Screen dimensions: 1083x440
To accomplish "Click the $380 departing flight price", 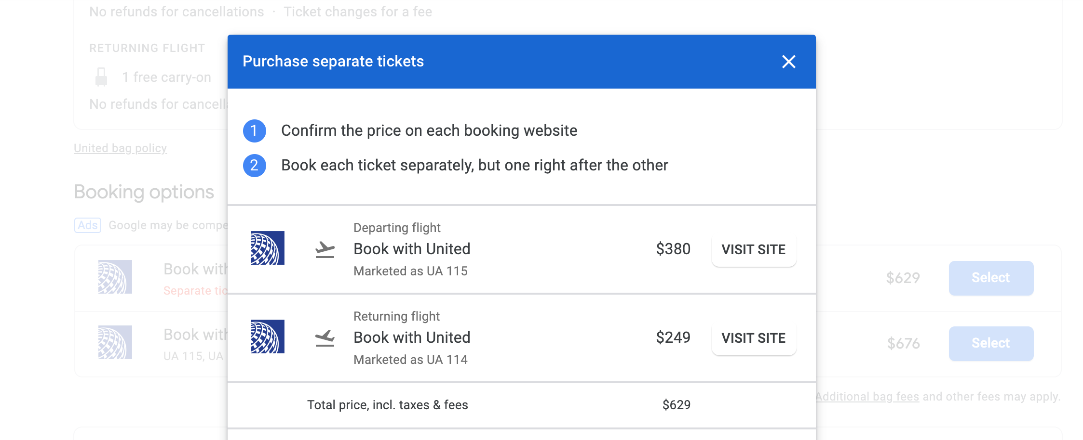I will [x=673, y=249].
